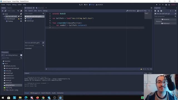Screen dimensions: 178x100
Task: Open script icon on root Node row
Action: coord(21,14)
